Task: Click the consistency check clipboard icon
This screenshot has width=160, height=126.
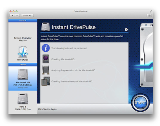Action: click(x=46, y=81)
